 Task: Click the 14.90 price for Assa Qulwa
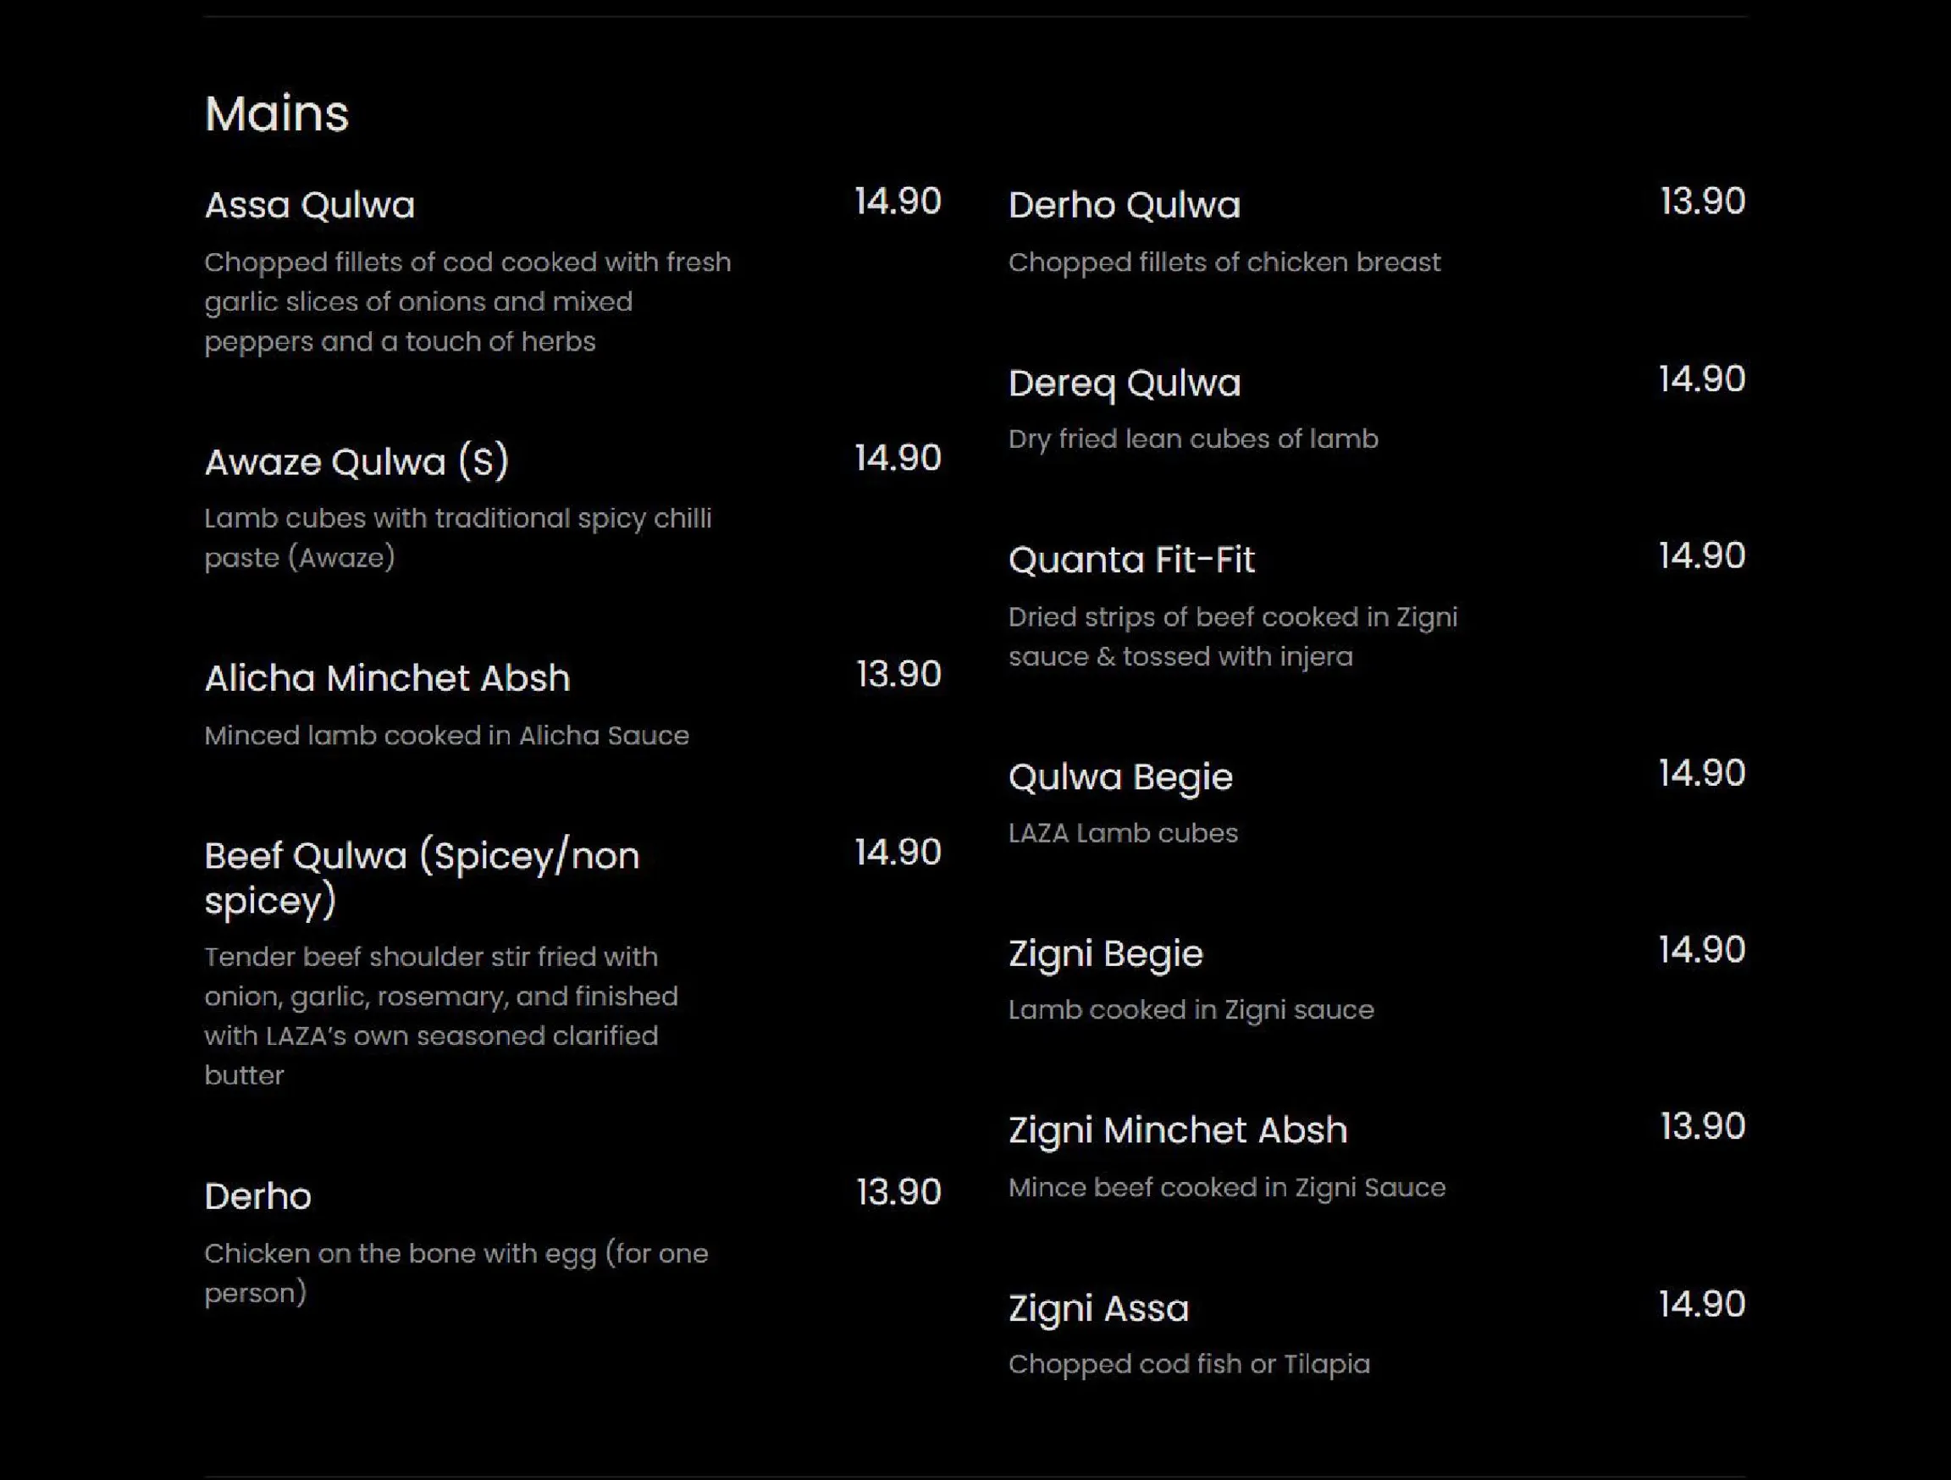[x=898, y=202]
